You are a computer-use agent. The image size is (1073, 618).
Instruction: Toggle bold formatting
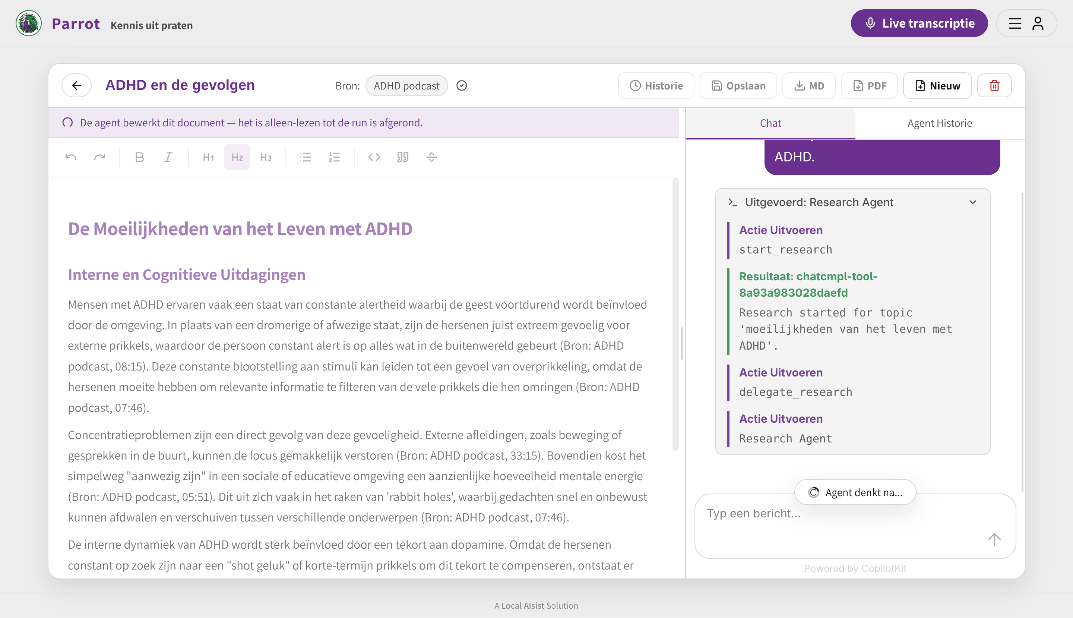[139, 157]
